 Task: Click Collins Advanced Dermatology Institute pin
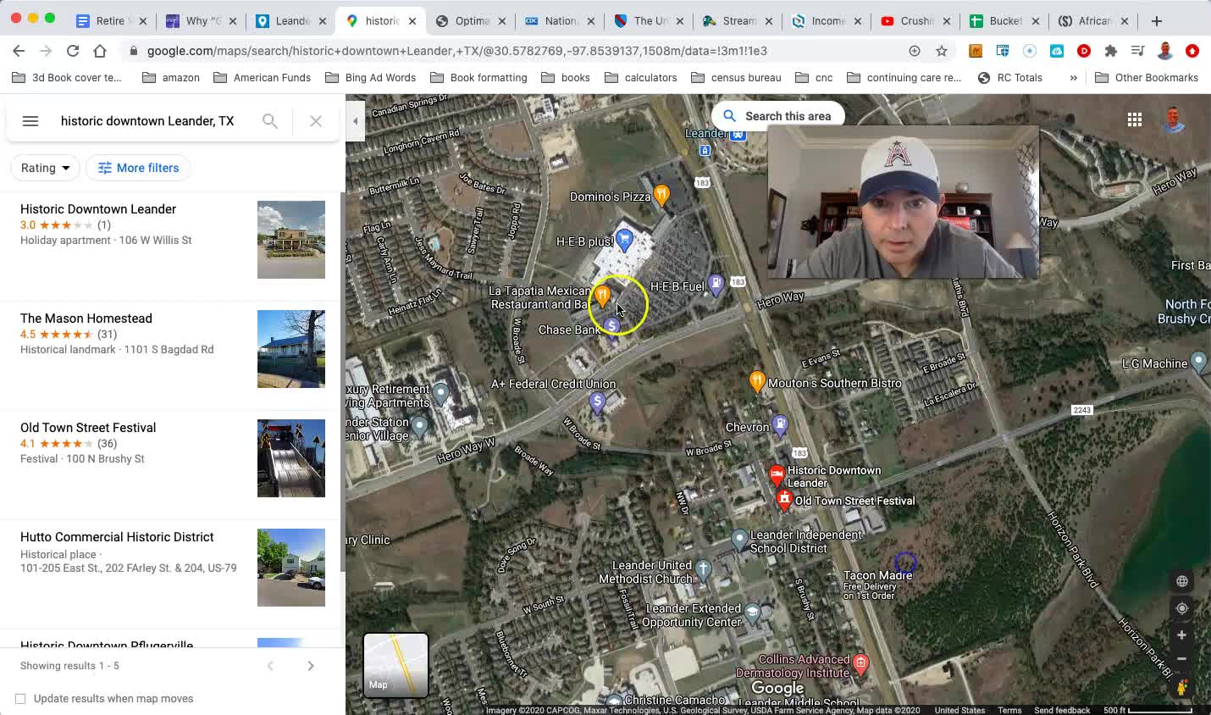coord(860,663)
